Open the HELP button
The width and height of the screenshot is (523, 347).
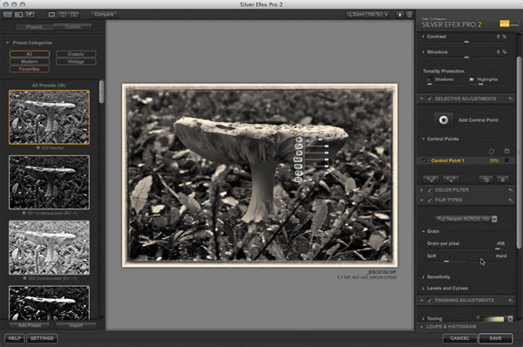click(14, 338)
